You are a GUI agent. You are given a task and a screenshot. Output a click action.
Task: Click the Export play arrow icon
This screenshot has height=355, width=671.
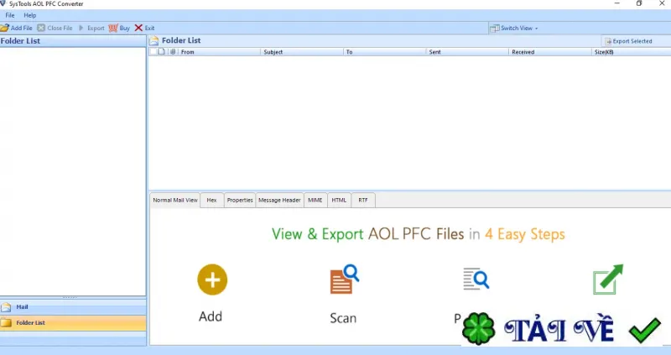coord(81,28)
